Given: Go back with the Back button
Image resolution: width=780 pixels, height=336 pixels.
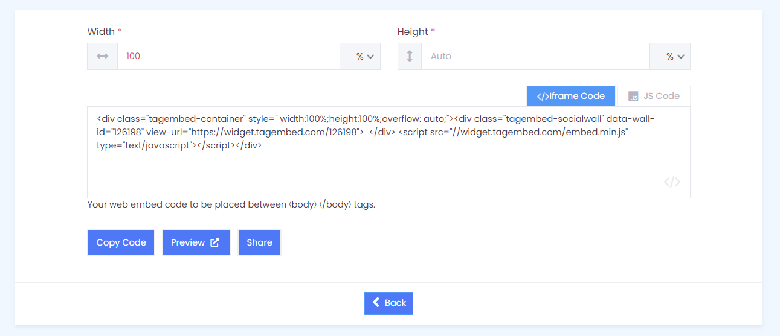Looking at the screenshot, I should 388,303.
